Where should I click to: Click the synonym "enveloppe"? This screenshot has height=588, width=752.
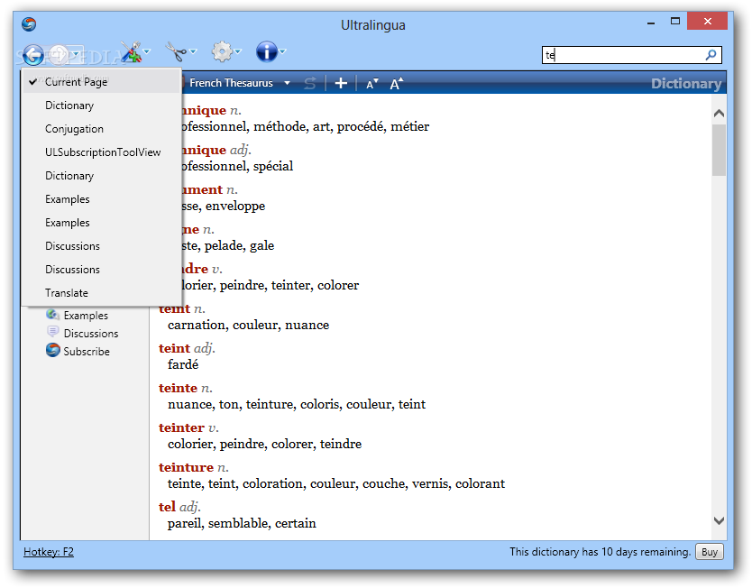[x=235, y=207]
